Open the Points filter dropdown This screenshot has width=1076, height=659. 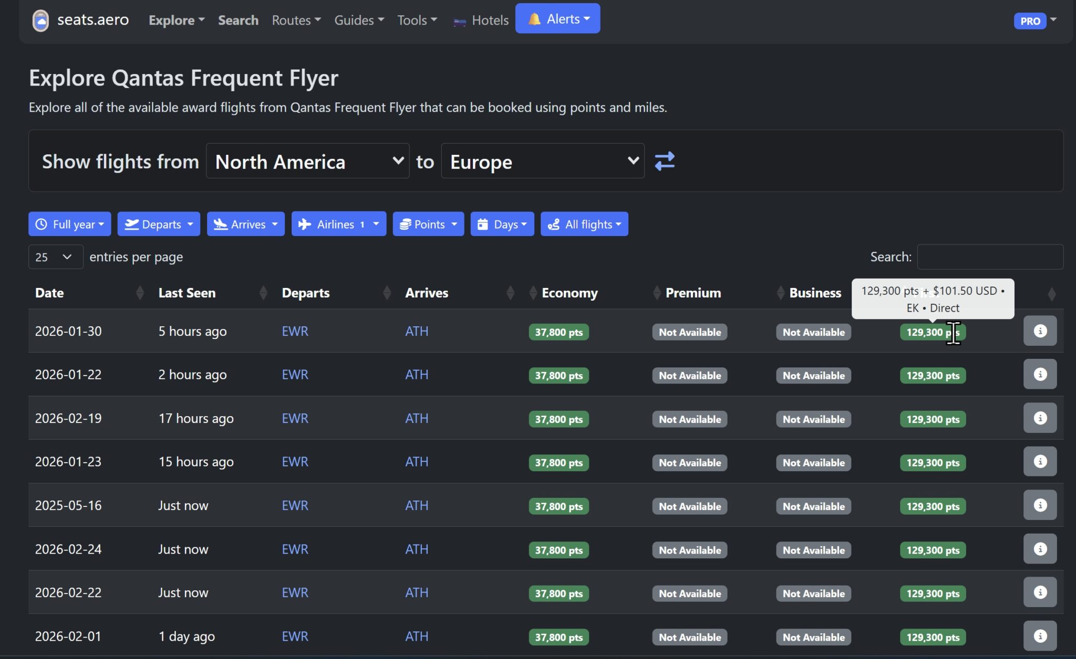pyautogui.click(x=428, y=224)
